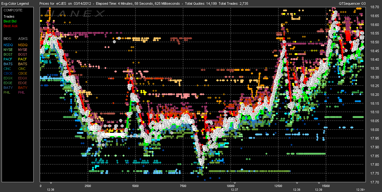This screenshot has width=382, height=192.
Task: Click the 15000 x-axis label
Action: [x=326, y=186]
